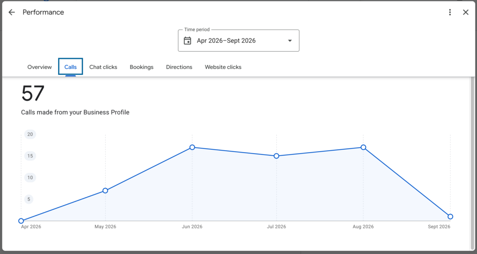
Task: Open the Directions tab
Action: pos(179,67)
